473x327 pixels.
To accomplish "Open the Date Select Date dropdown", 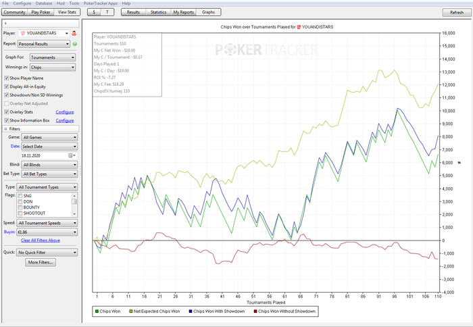I will click(x=49, y=147).
